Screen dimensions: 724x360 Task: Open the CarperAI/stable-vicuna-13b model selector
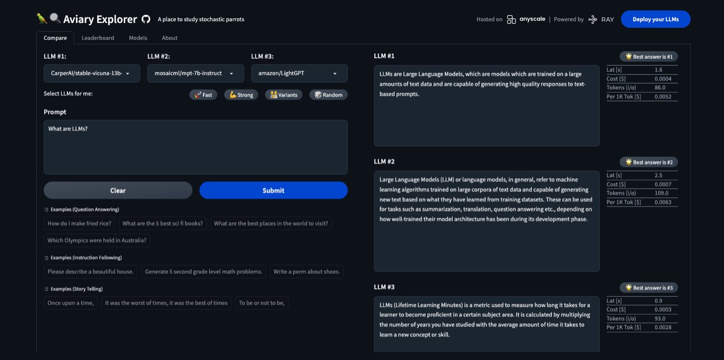tap(91, 73)
